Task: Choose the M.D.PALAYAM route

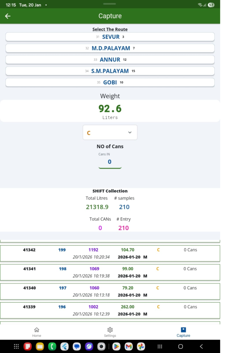Action: click(110, 48)
